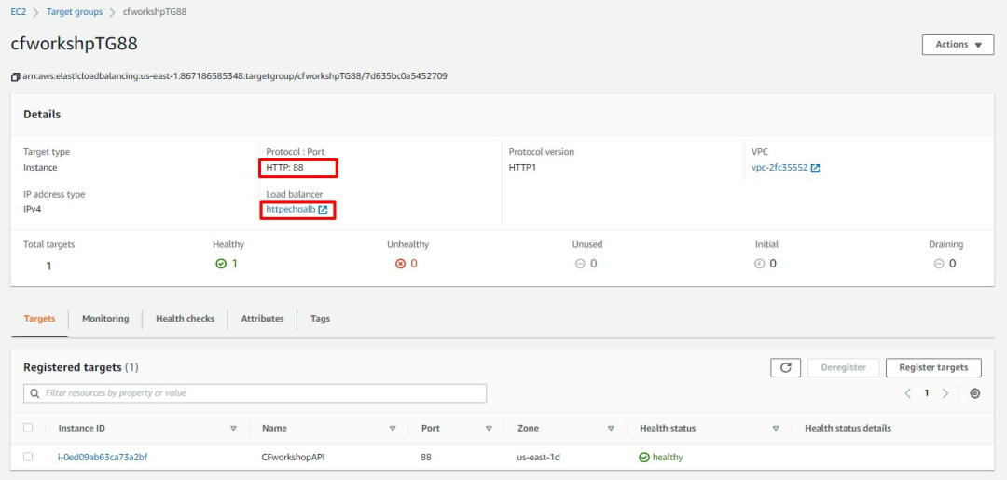Sort by Health status column arrow
Screen dimensions: 1007x480
(776, 429)
